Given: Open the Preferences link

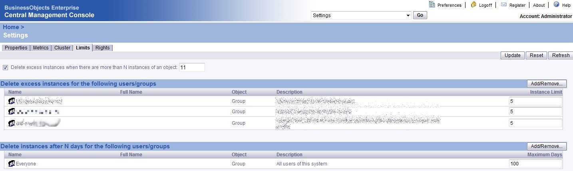Looking at the screenshot, I should pos(450,5).
